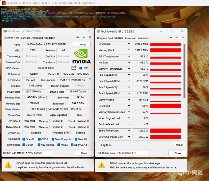Enable the Log to file checkbox

(x=99, y=145)
